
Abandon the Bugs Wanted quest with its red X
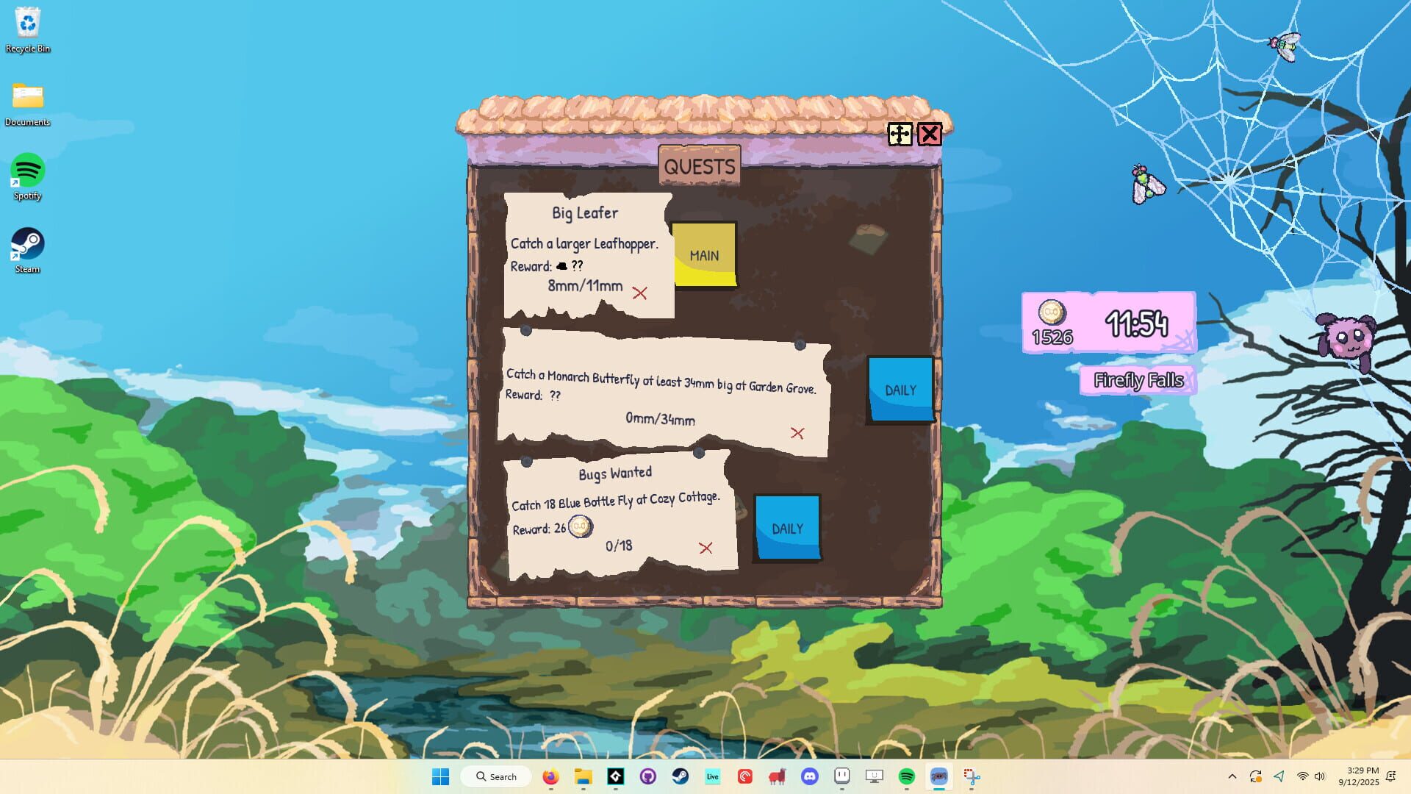point(706,547)
